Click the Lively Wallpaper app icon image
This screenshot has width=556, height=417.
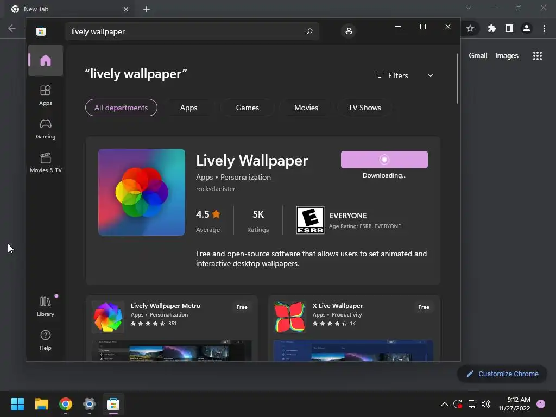pyautogui.click(x=142, y=192)
